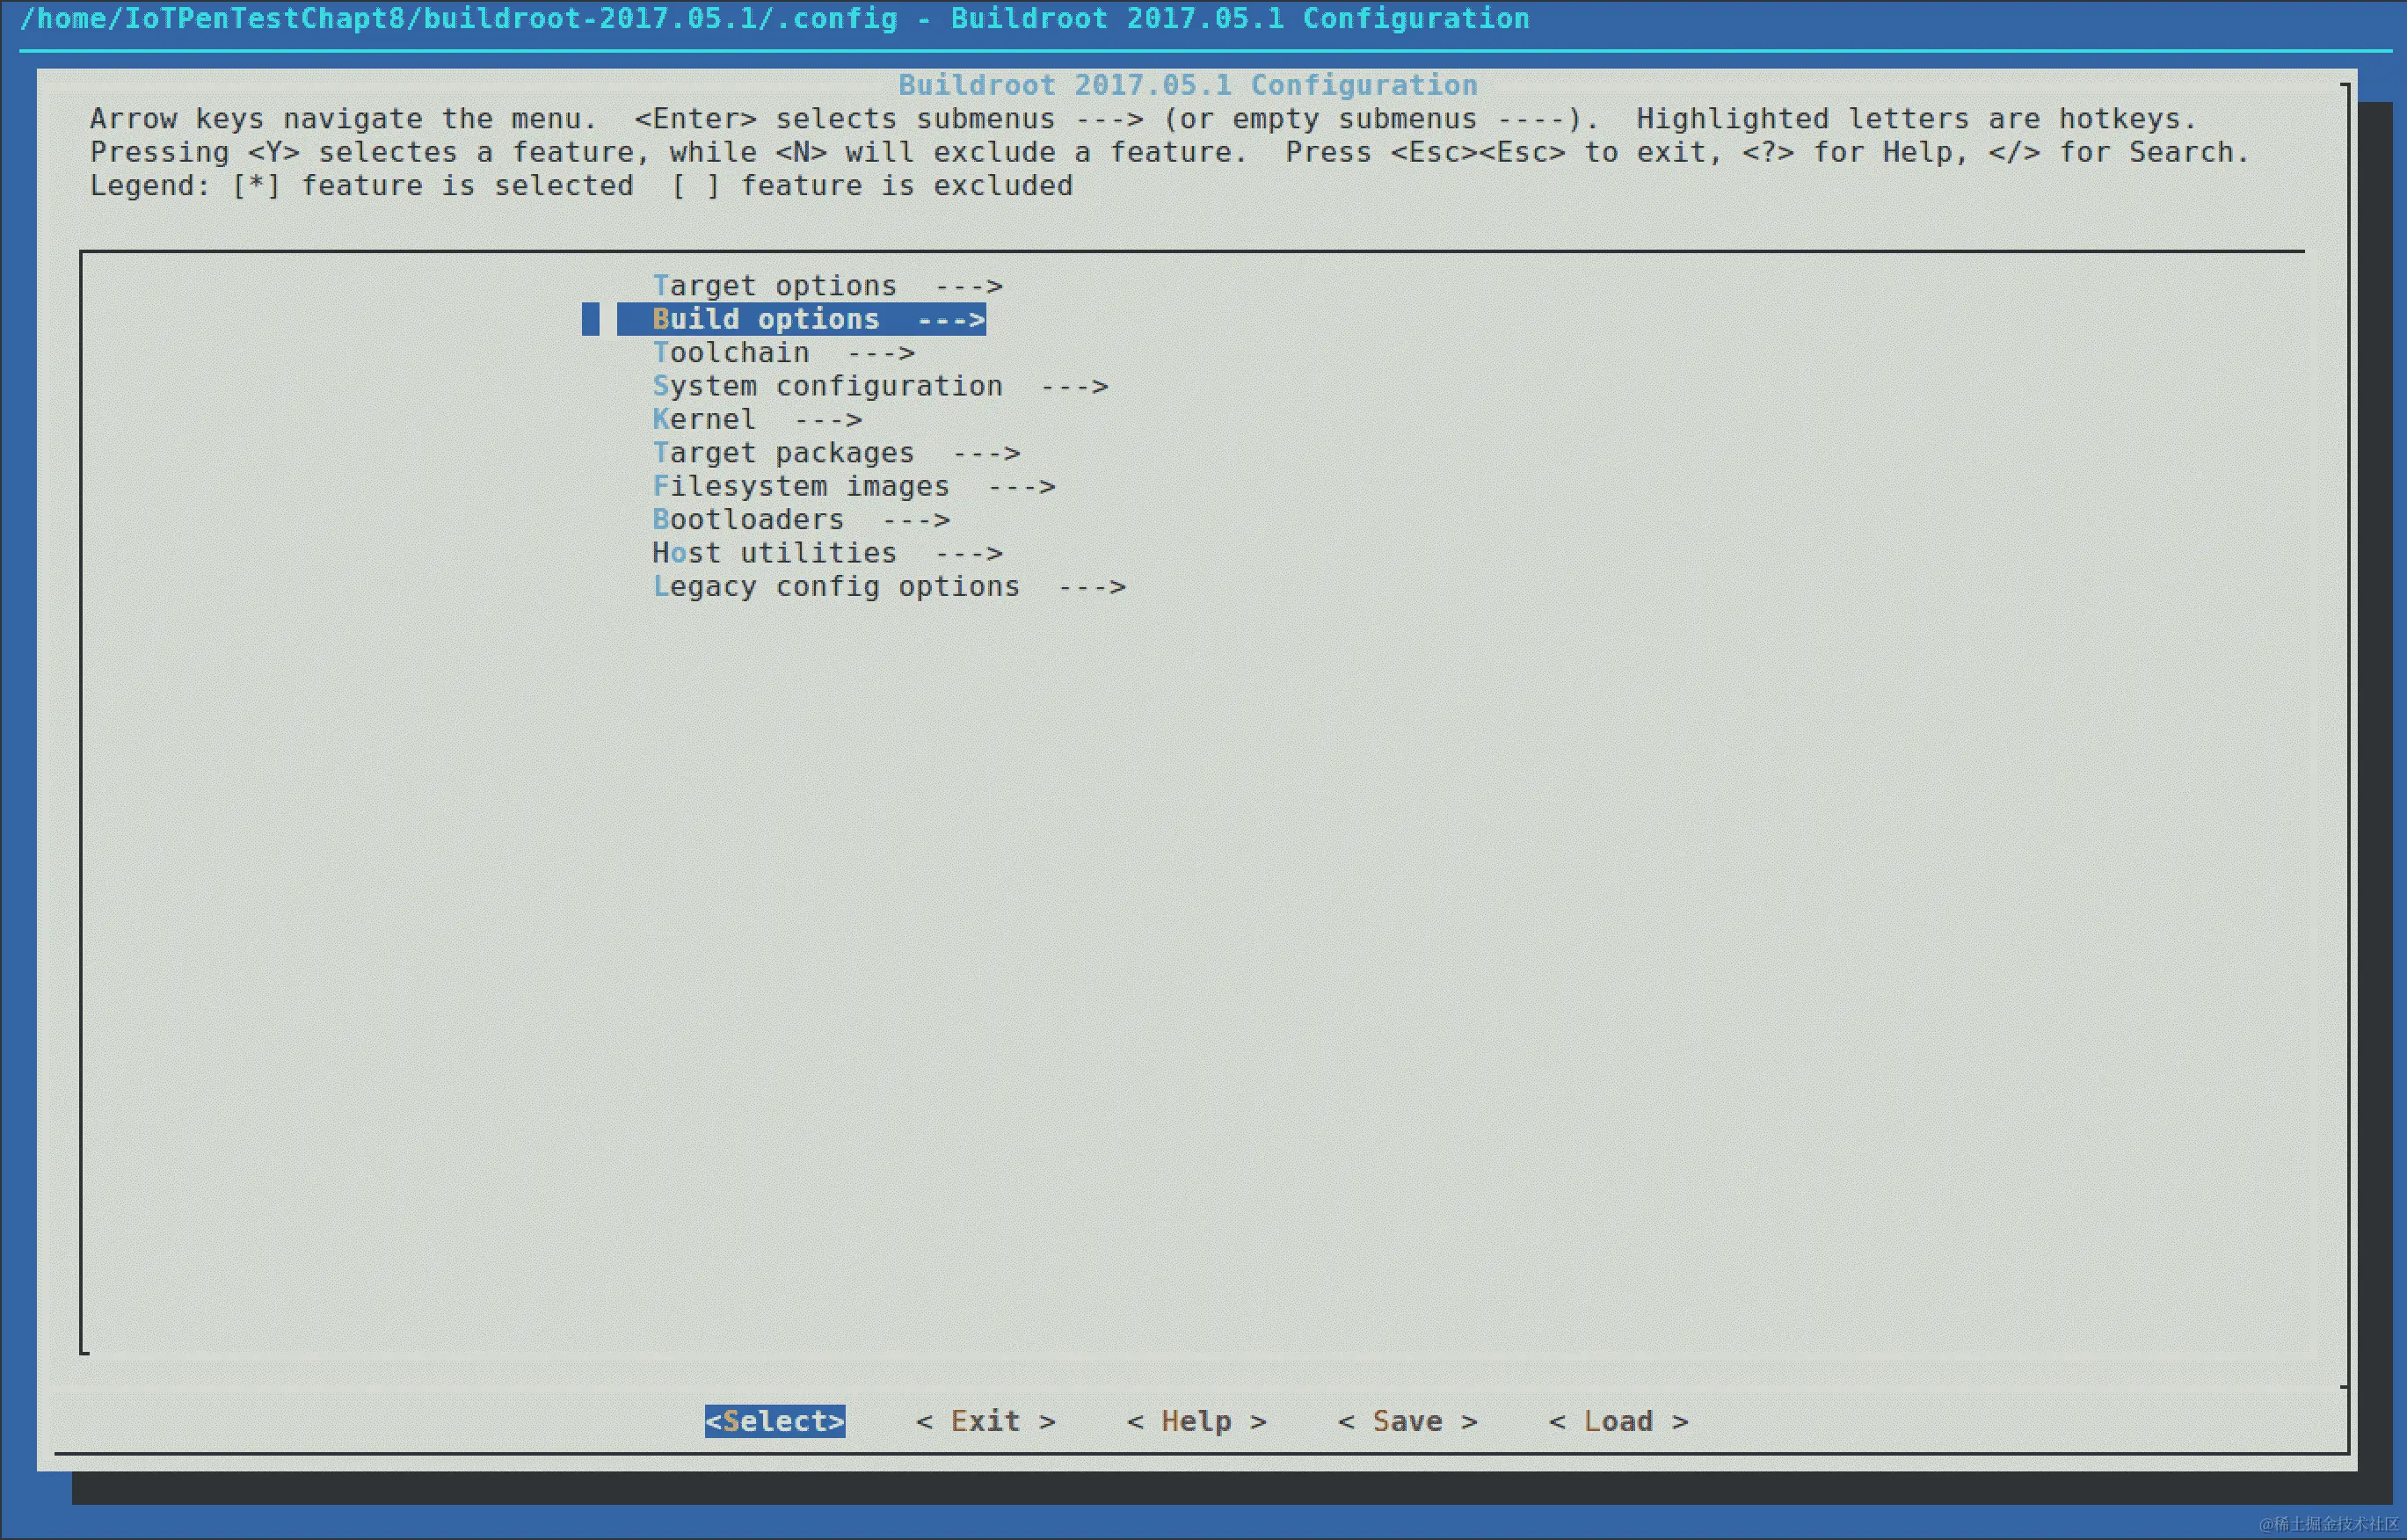
Task: Choose the Target packages entry
Action: tap(836, 453)
